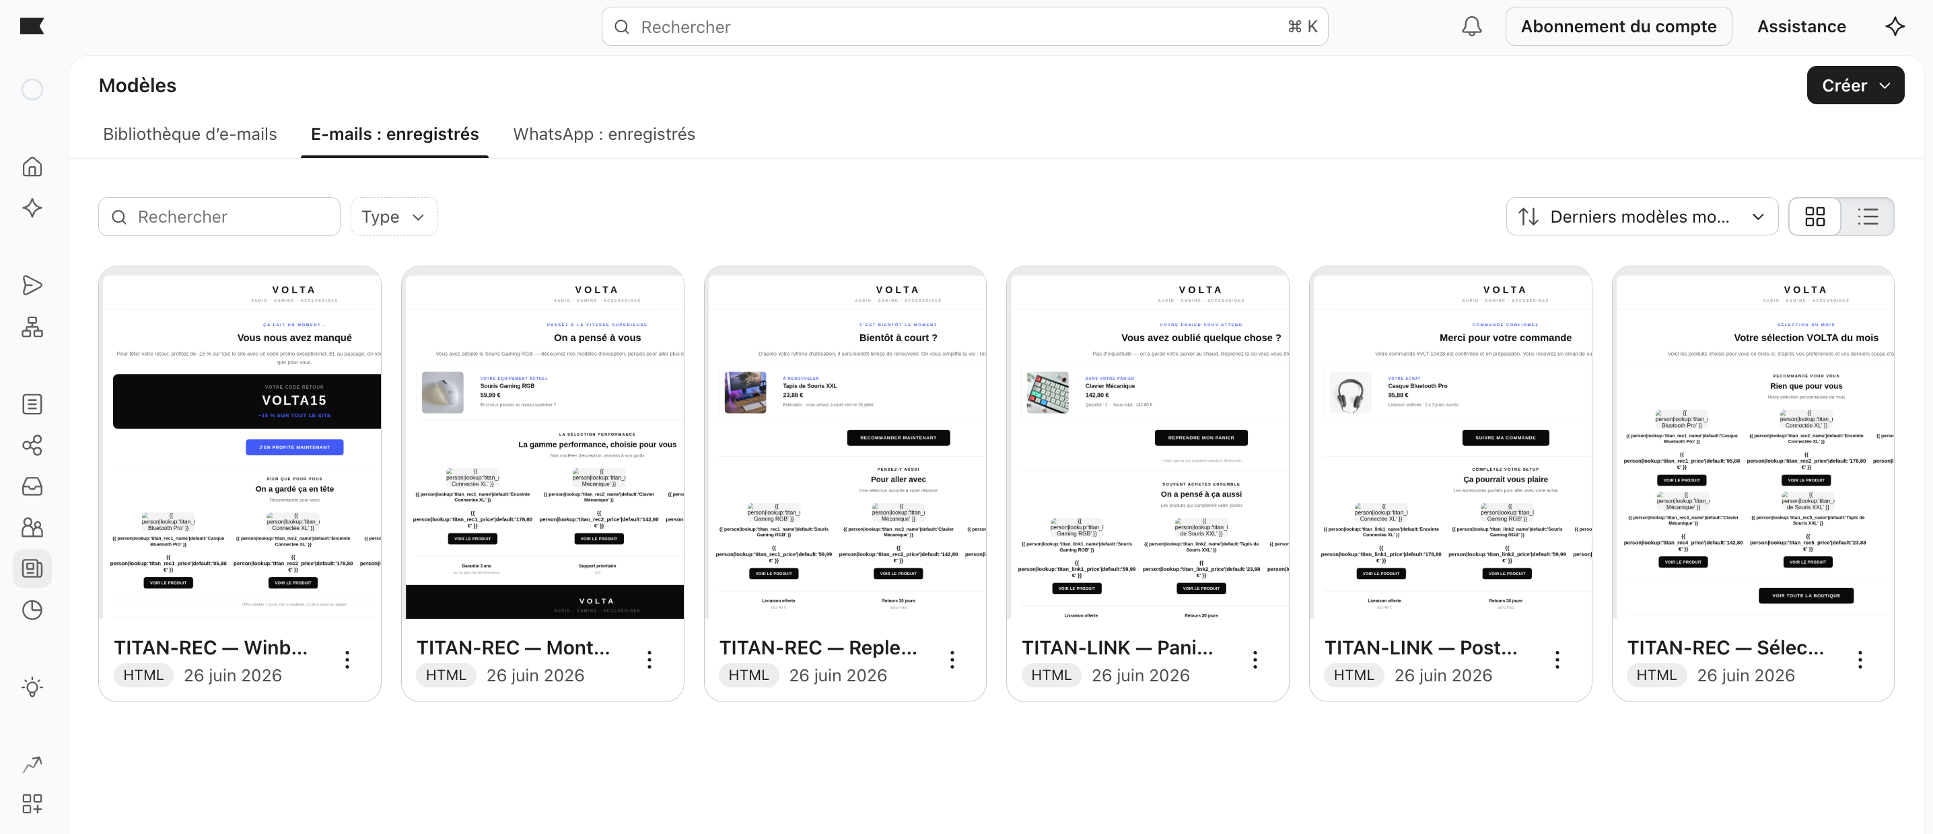Click the lightbulb ideas sidebar icon
The image size is (1933, 834).
point(32,687)
